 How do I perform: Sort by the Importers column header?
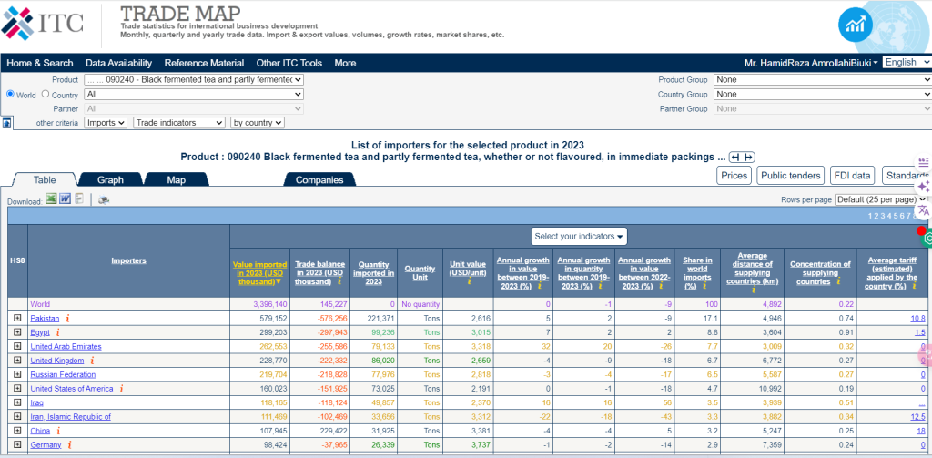(128, 260)
